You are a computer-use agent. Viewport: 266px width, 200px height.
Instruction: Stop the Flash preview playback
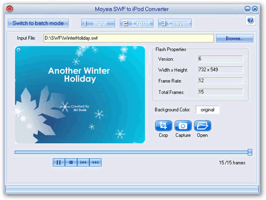[x=71, y=162]
